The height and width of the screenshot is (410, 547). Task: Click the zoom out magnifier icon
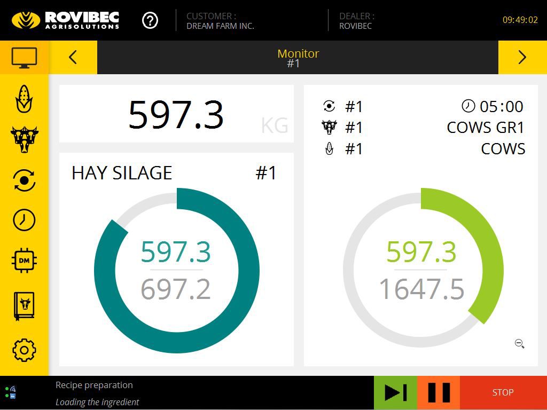[519, 344]
